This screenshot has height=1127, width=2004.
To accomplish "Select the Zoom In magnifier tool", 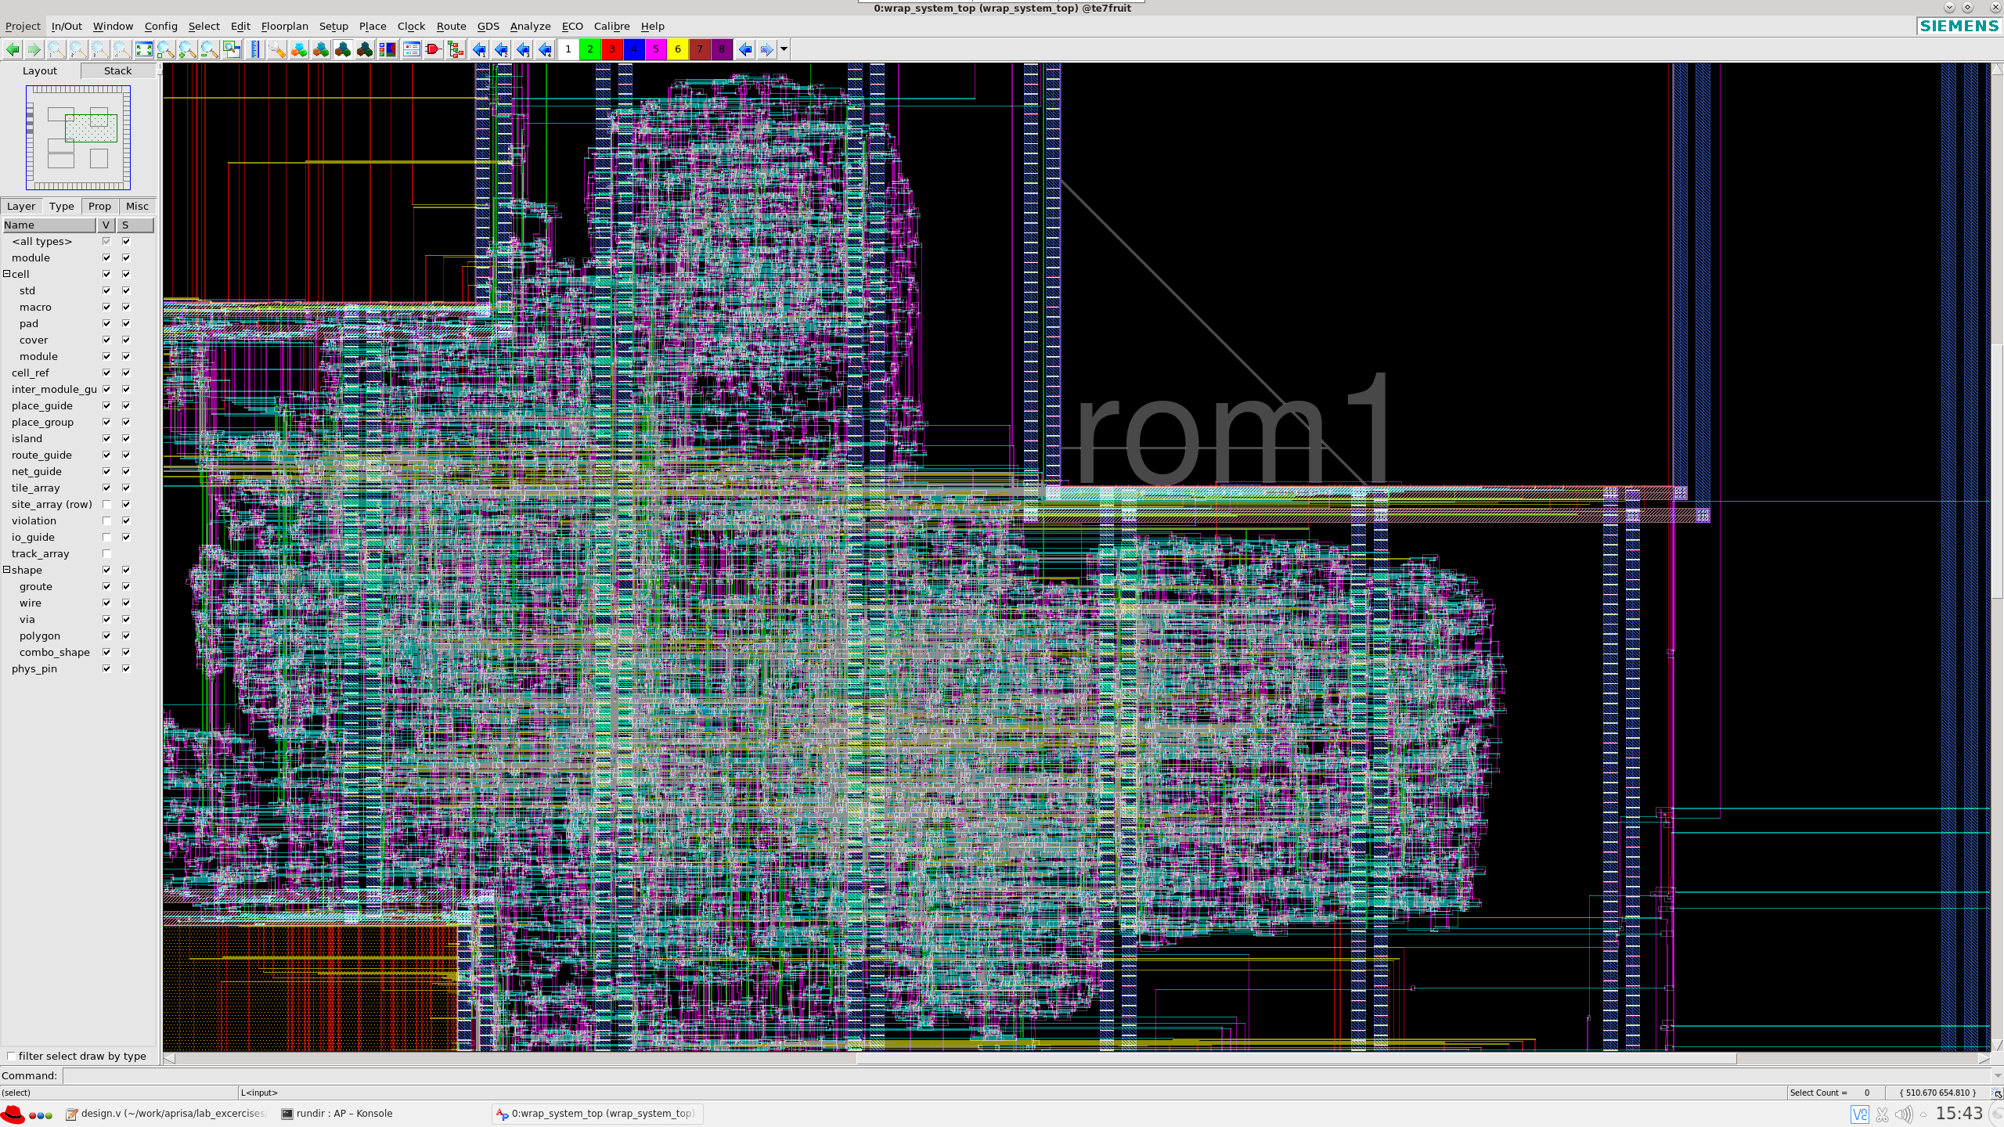I will 188,49.
